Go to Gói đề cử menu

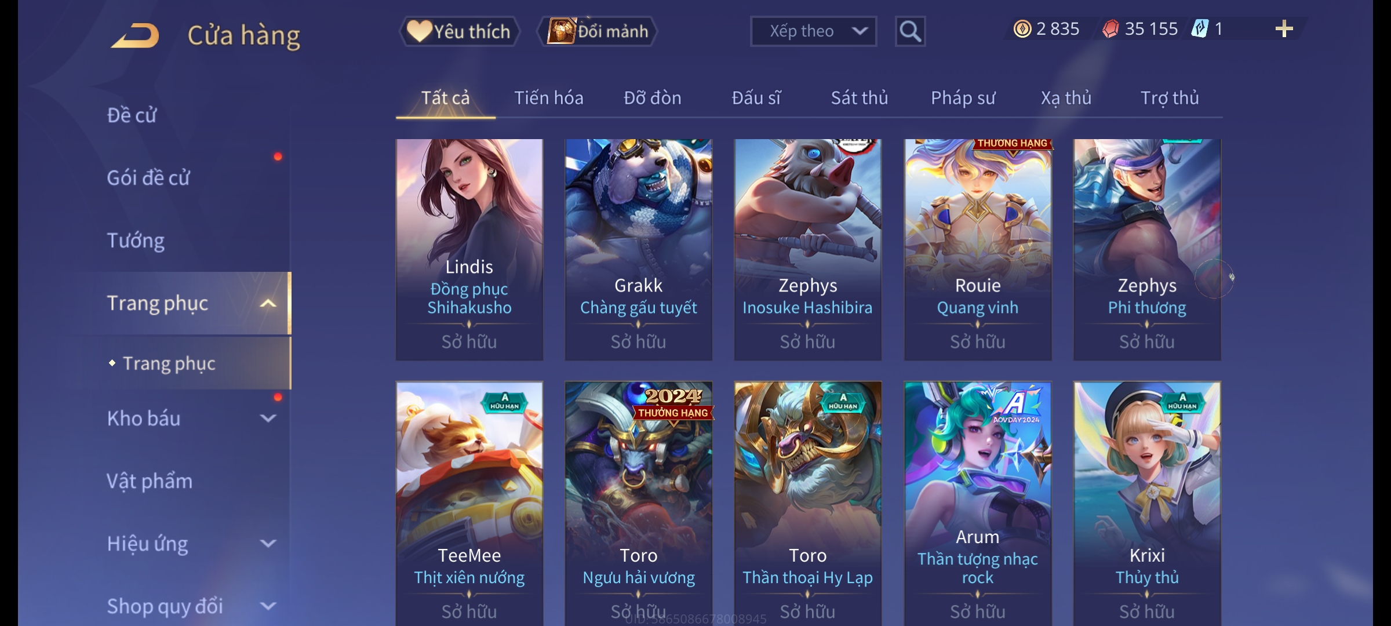148,177
